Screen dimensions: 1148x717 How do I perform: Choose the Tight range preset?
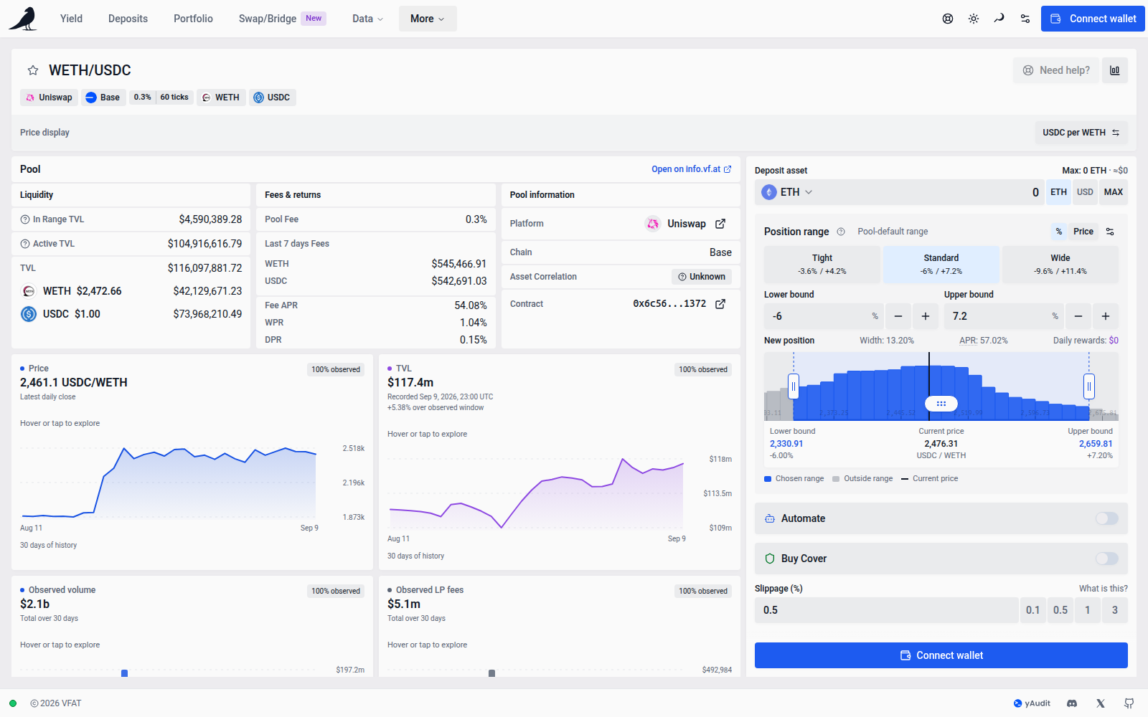822,265
